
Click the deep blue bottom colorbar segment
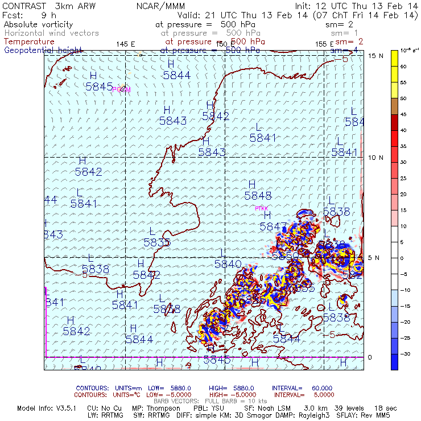394,362
